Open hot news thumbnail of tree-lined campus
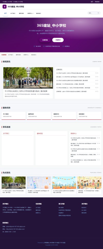The image size is (103, 249). click(x=13, y=183)
